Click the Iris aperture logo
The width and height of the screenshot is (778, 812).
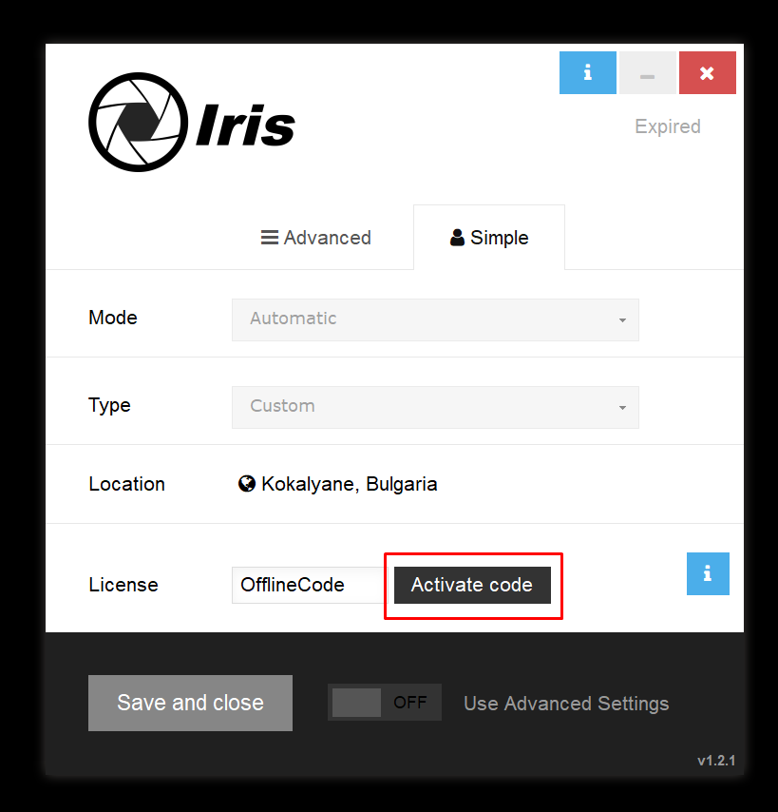click(138, 123)
